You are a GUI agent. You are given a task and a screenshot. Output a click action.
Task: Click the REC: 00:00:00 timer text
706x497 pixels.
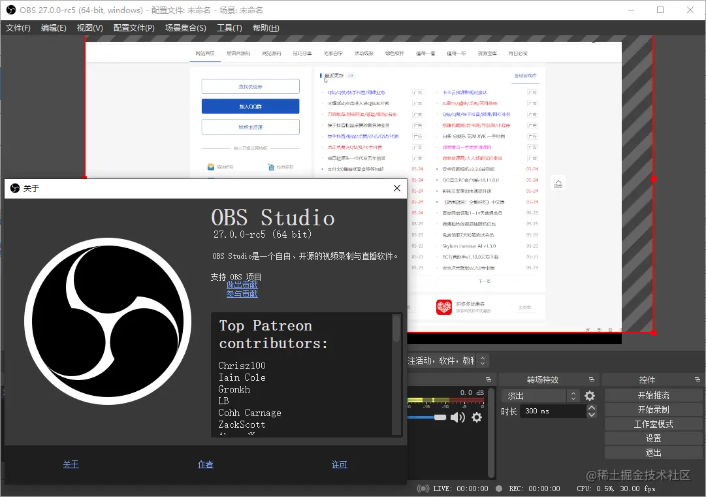(x=534, y=489)
